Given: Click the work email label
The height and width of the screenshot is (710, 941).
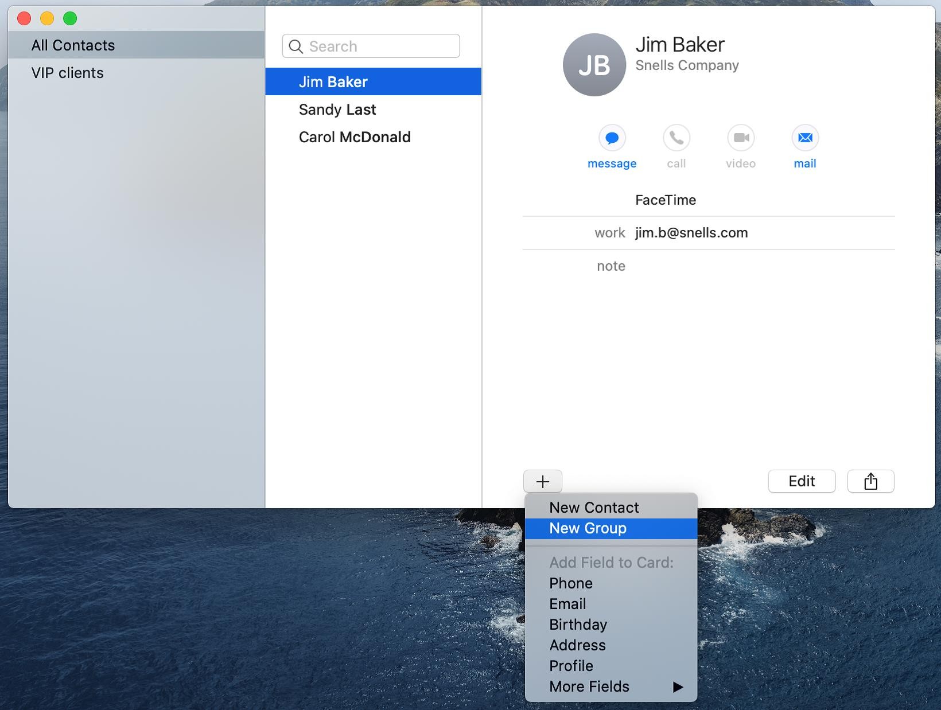Looking at the screenshot, I should point(610,233).
